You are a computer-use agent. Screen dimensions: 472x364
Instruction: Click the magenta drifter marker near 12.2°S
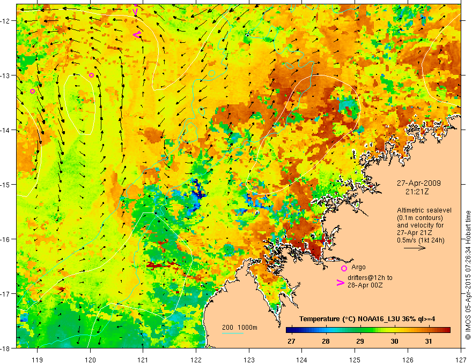click(x=137, y=35)
